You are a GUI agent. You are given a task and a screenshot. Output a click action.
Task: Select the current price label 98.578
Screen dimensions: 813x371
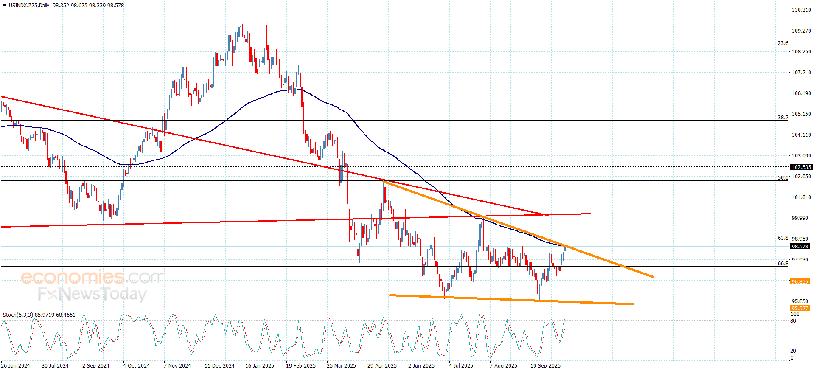[800, 247]
